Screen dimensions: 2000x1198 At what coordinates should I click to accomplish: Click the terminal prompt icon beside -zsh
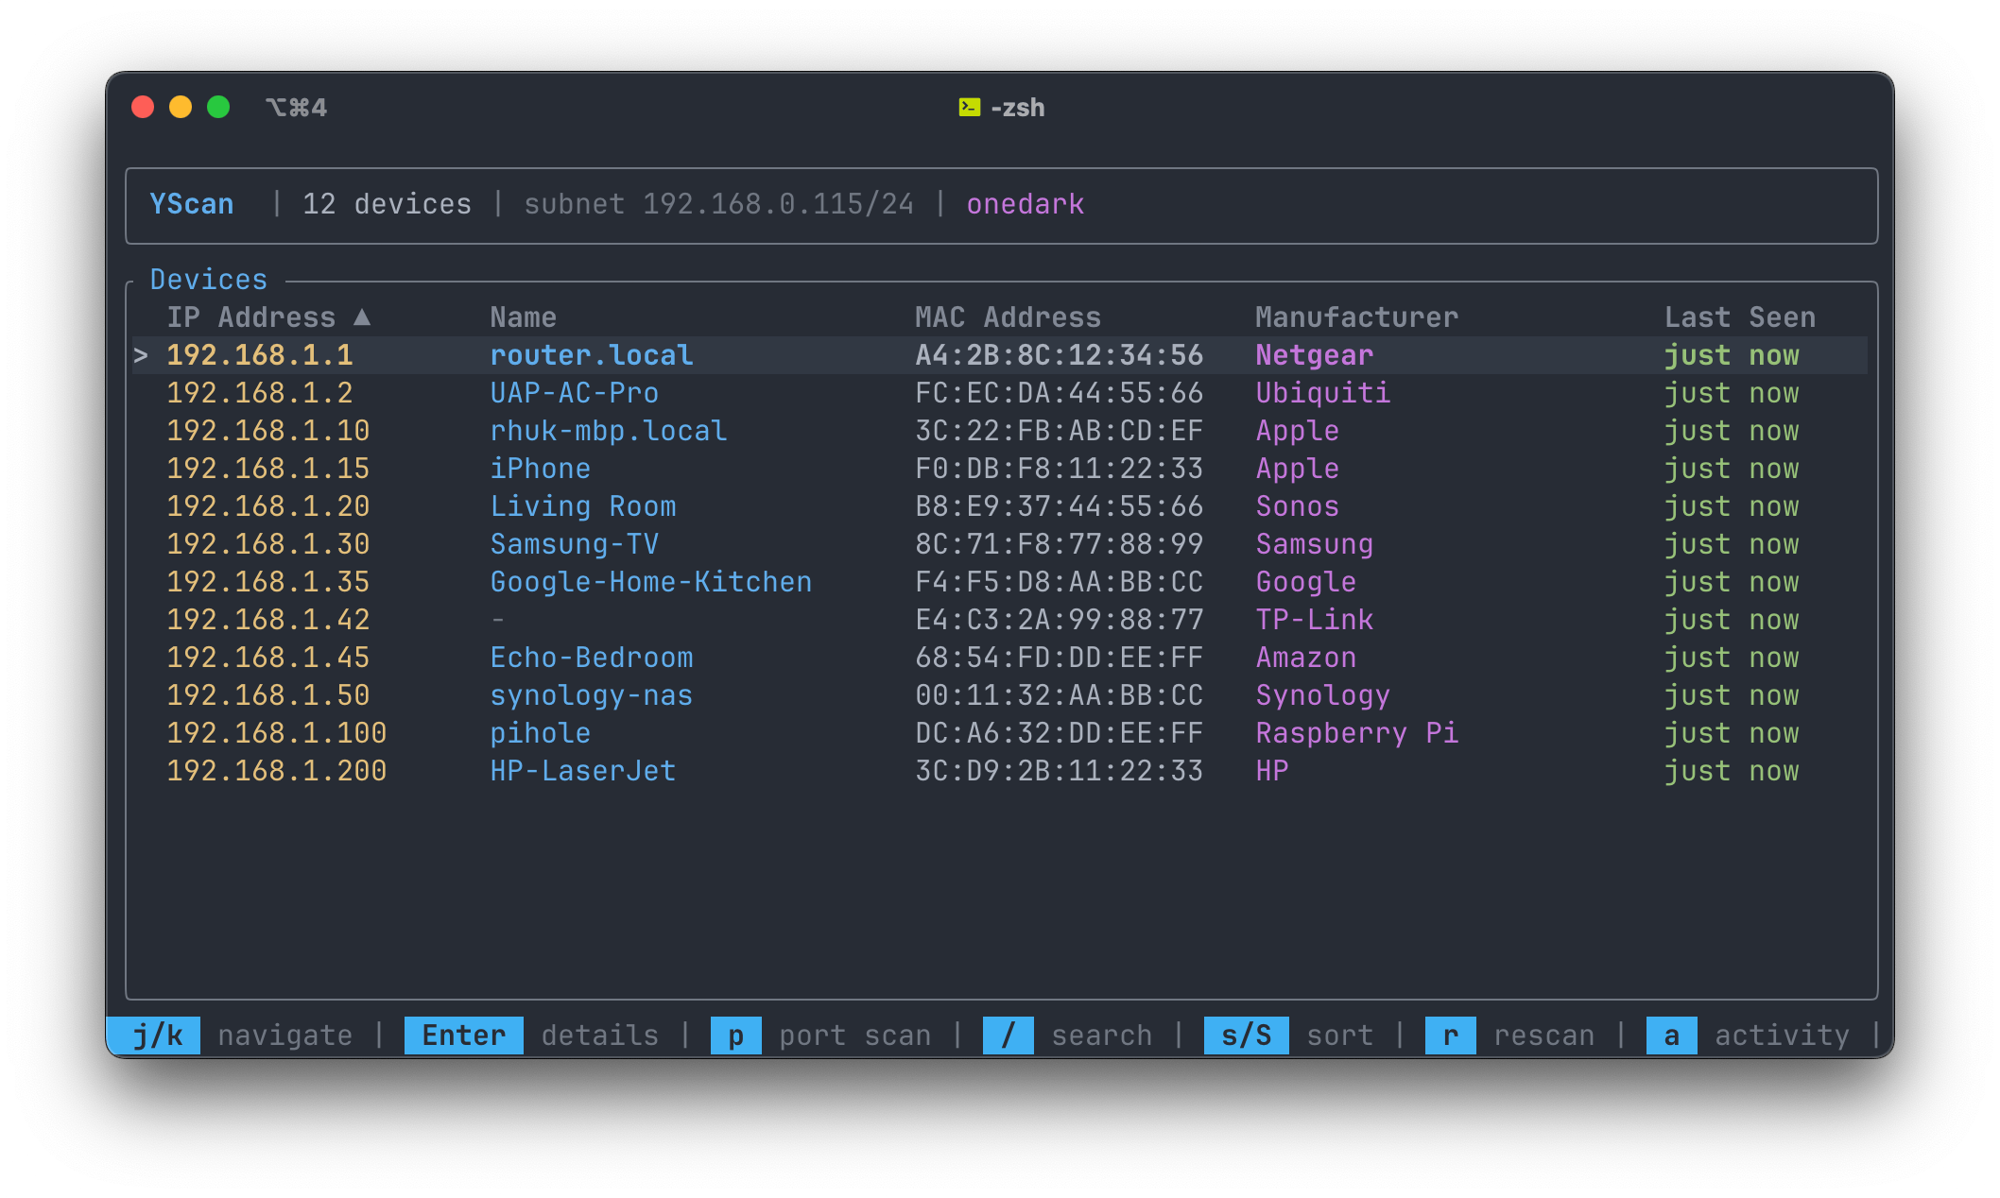coord(969,108)
